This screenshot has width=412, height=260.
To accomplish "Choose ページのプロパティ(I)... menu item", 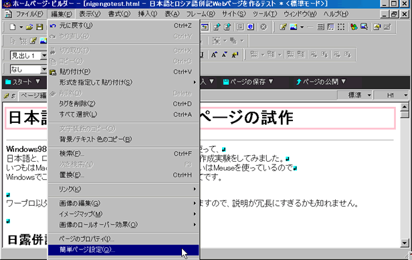I will pos(124,239).
